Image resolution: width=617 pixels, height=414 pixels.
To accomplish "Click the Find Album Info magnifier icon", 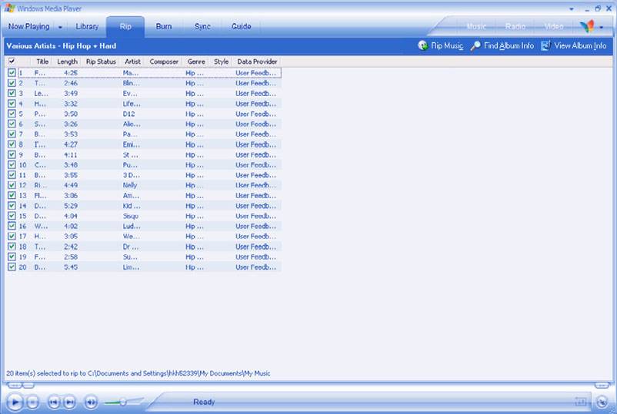I will click(475, 45).
